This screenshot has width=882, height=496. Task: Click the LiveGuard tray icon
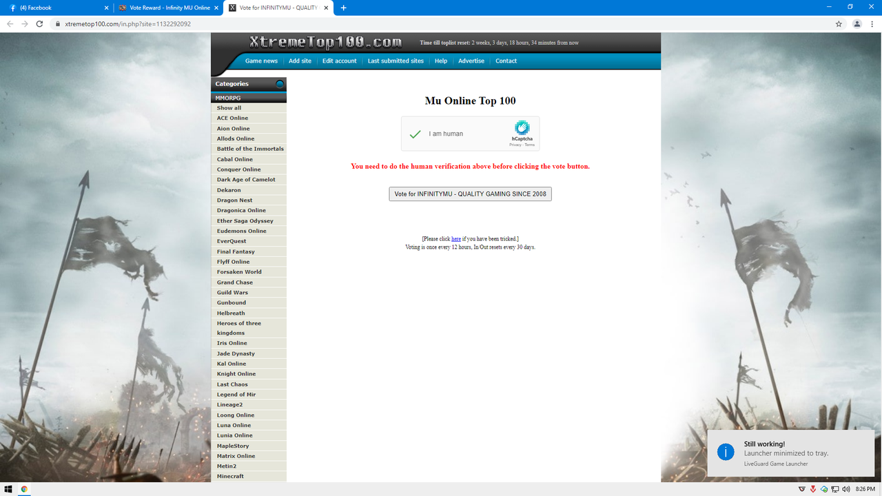click(801, 489)
